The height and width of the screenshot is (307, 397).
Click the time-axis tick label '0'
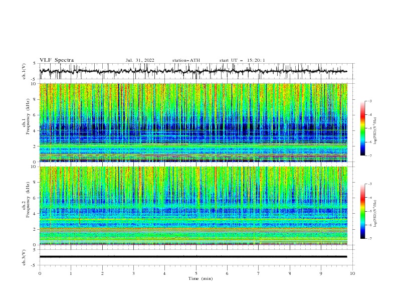[x=40, y=273]
